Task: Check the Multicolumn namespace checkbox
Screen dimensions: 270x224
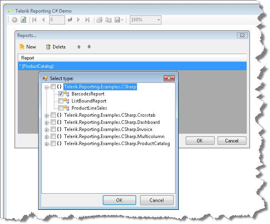Action: coord(54,136)
